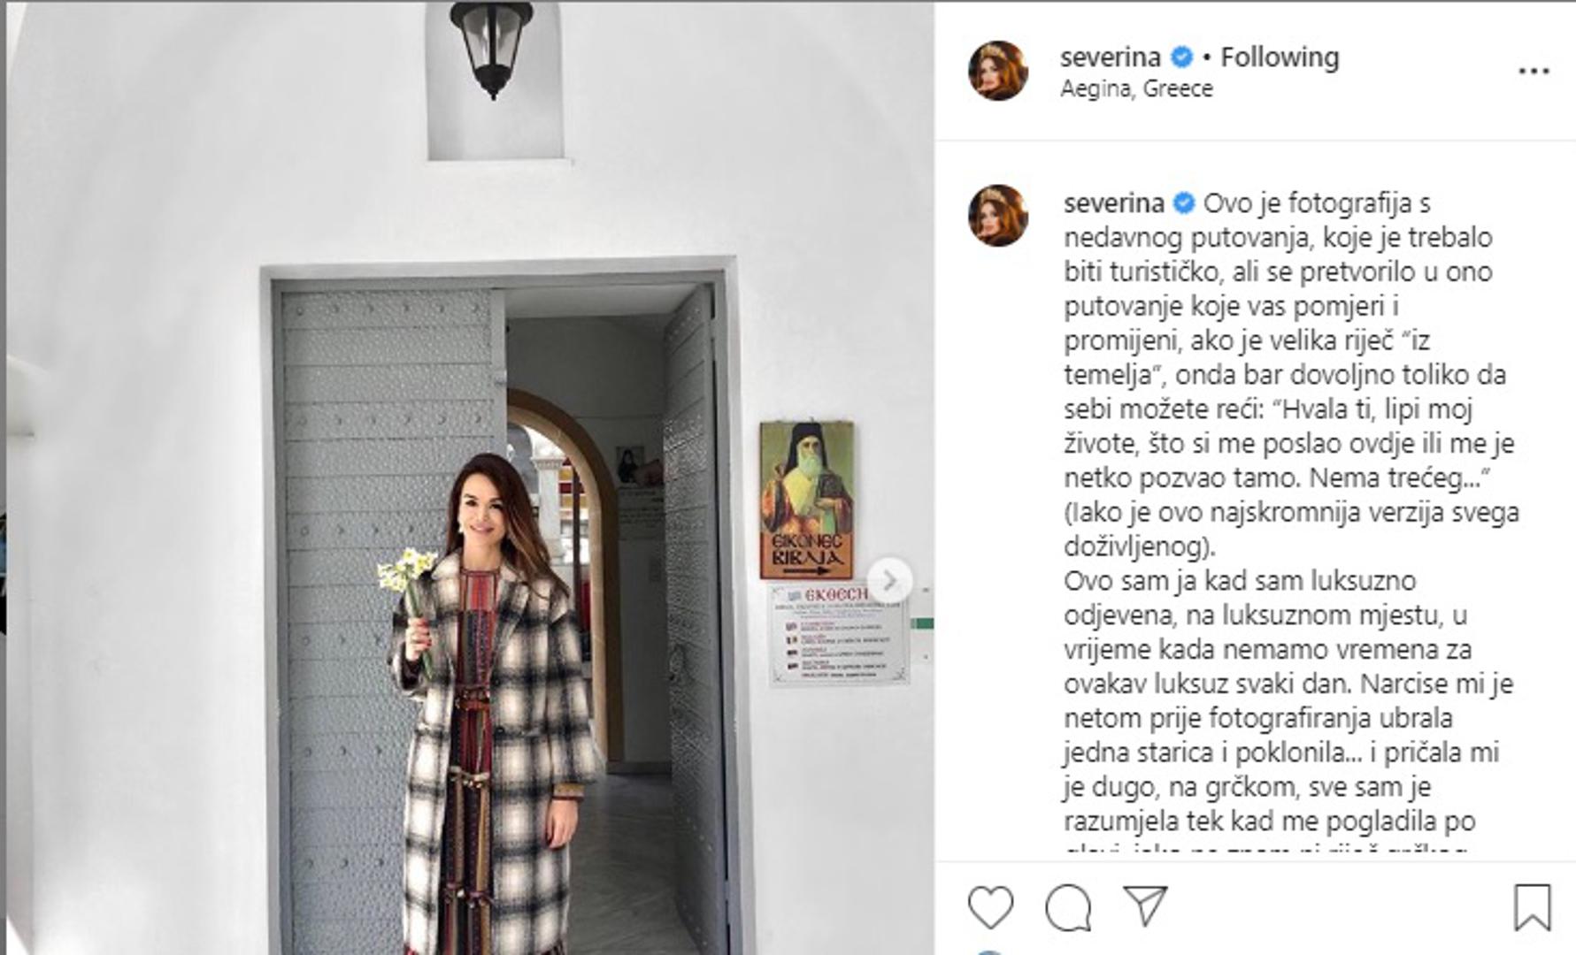
Task: Click severina avatar beside the caption
Action: [998, 216]
